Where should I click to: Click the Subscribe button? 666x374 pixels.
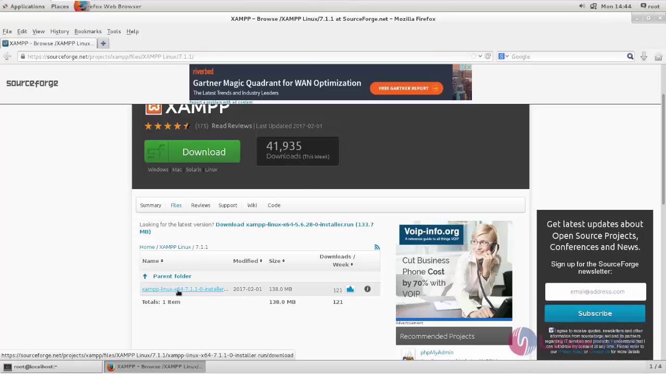pyautogui.click(x=595, y=313)
